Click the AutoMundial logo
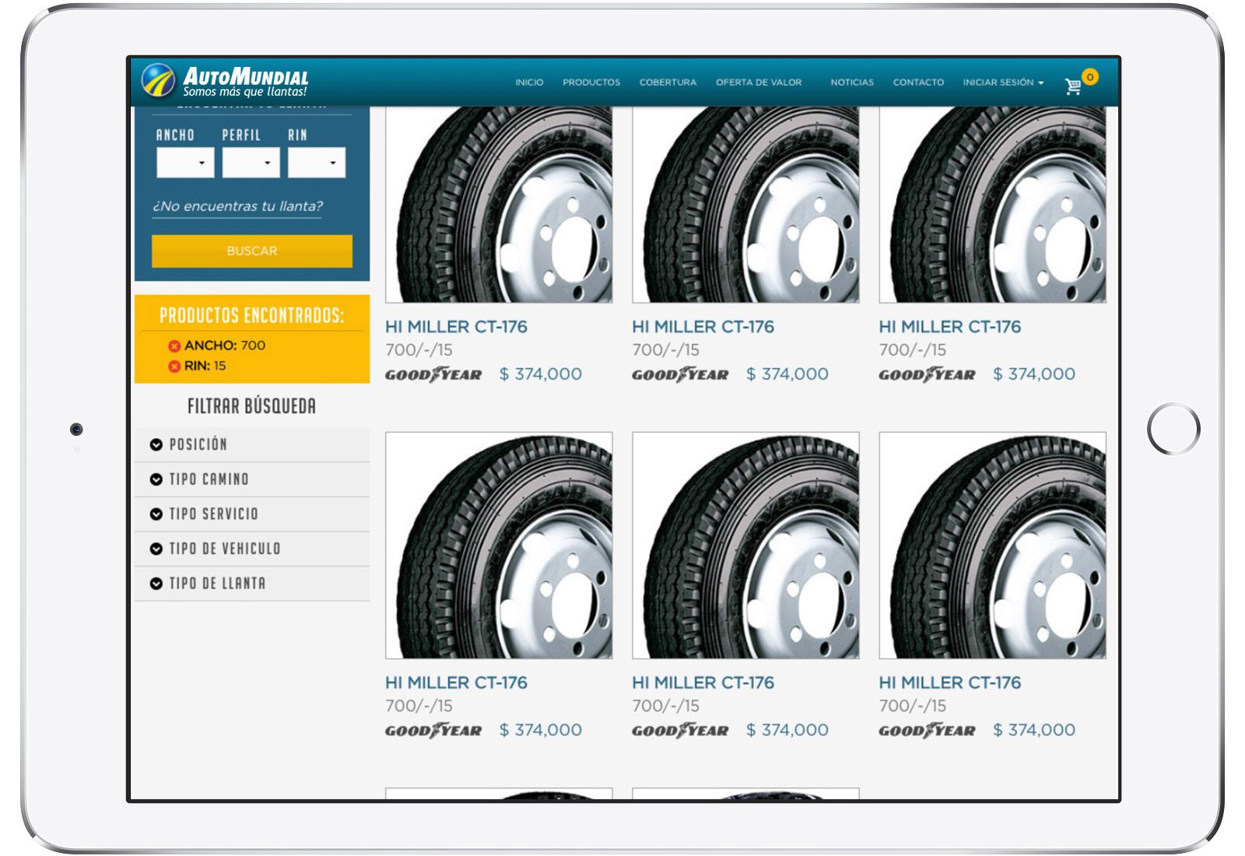The width and height of the screenshot is (1245, 856). click(x=226, y=81)
